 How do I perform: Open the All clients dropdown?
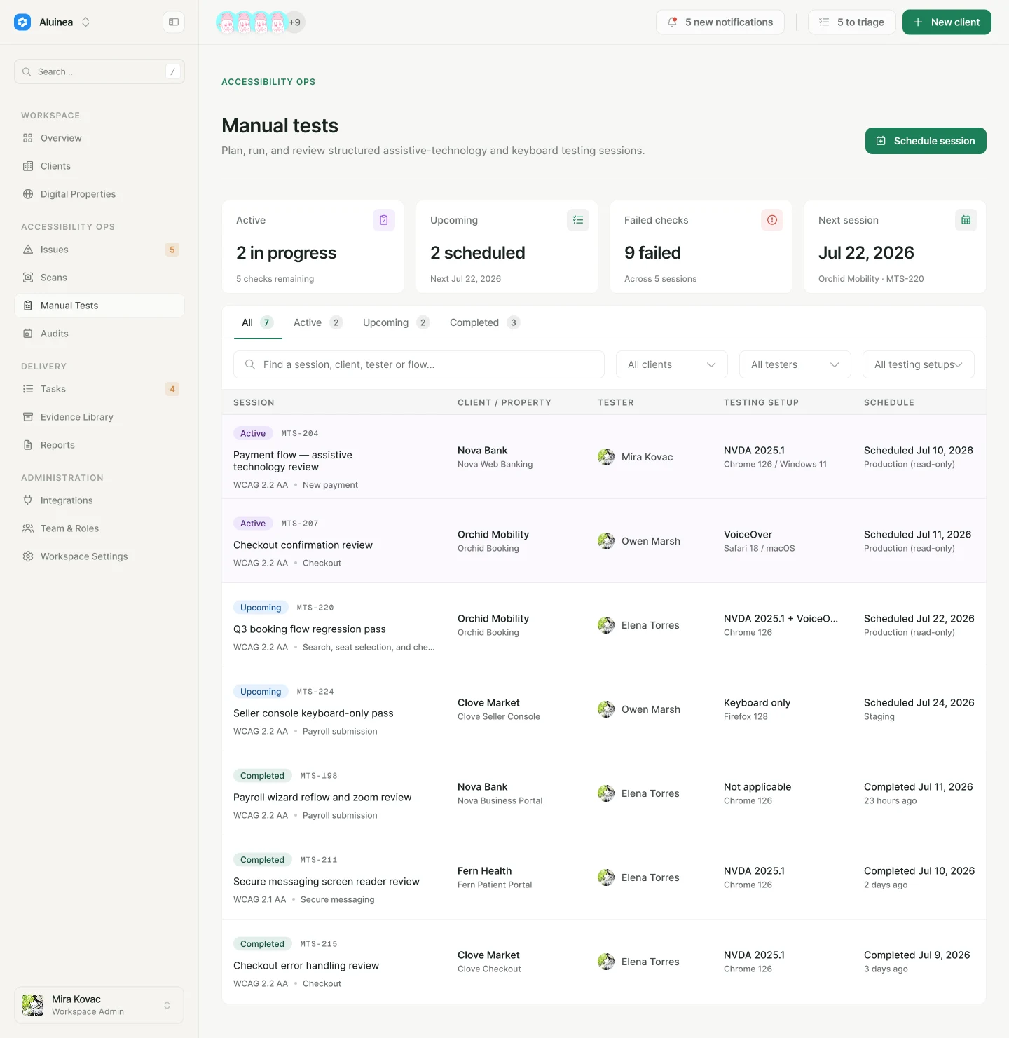tap(672, 364)
